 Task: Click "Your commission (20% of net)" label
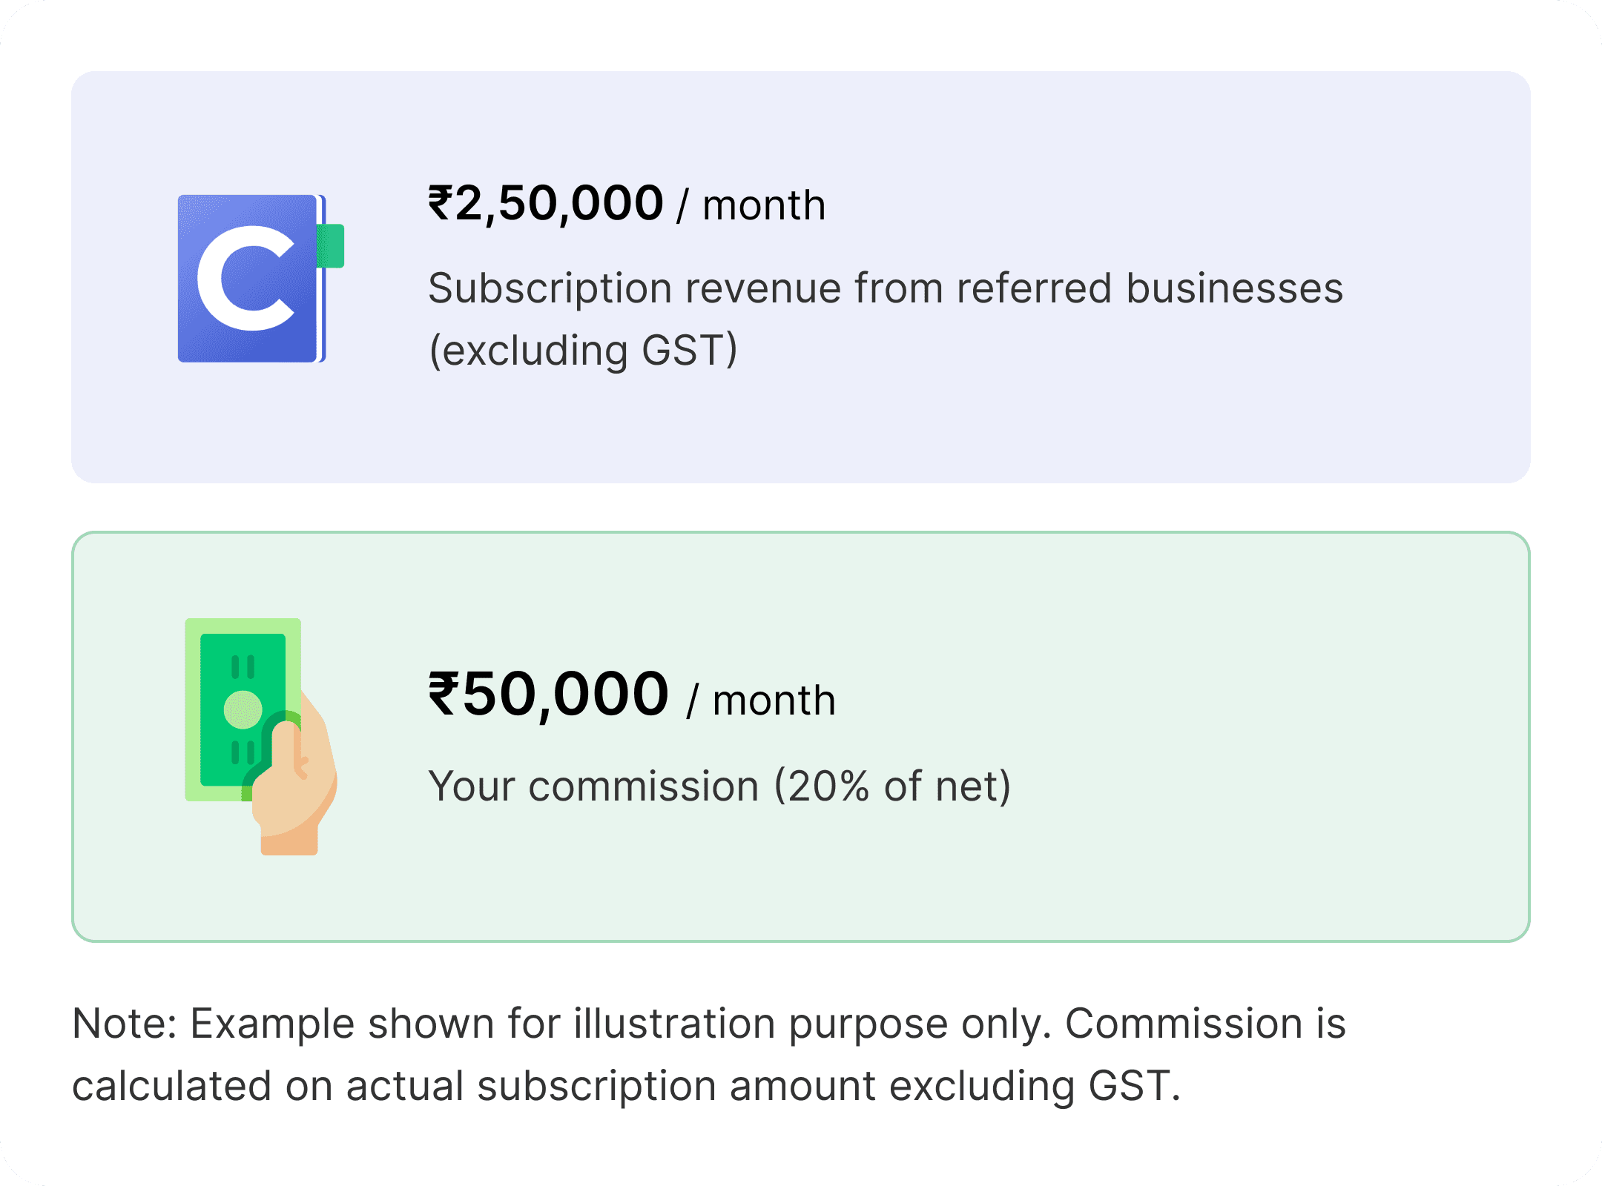719,786
